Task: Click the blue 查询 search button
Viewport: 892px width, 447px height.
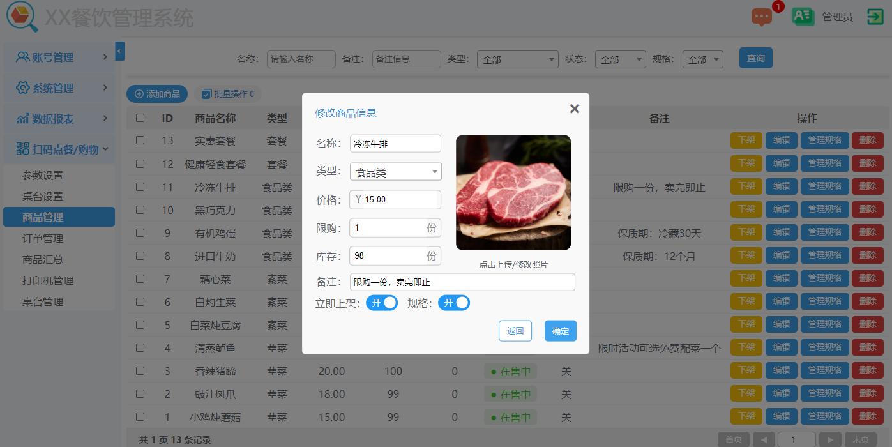Action: (755, 57)
